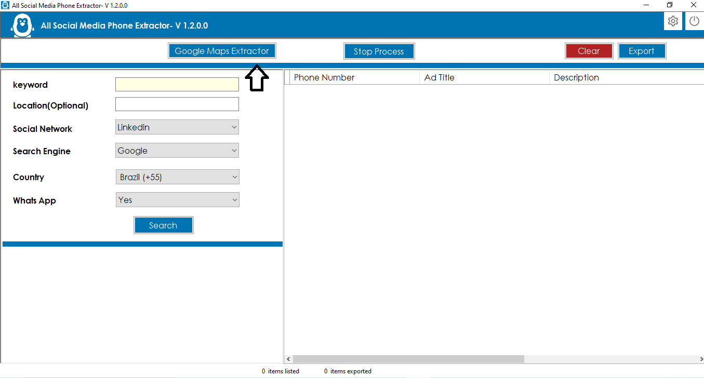Open the Search Engine dropdown
Viewport: 704px width, 378px height.
tap(177, 150)
